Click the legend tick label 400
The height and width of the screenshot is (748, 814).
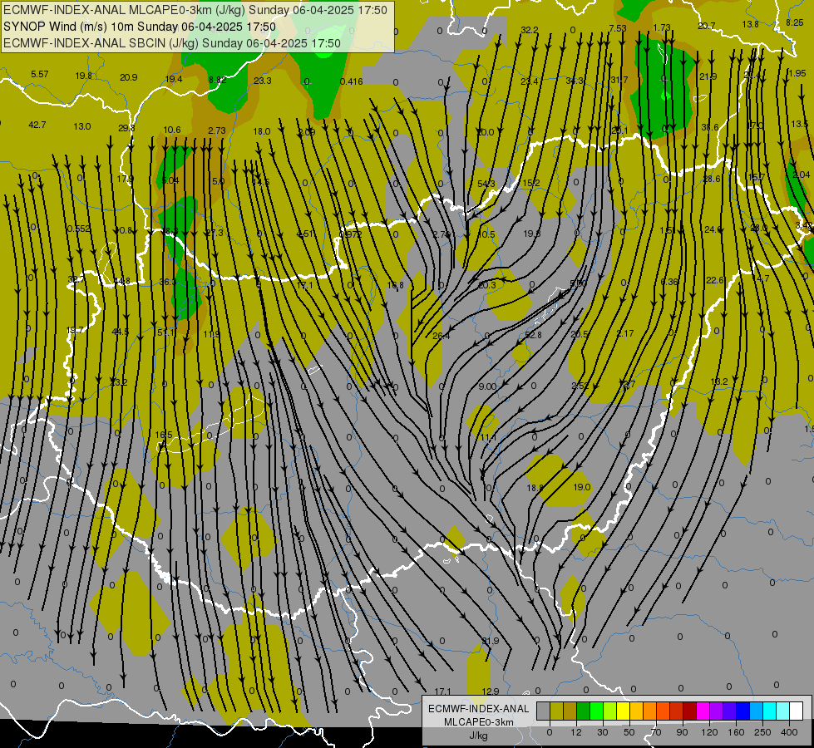[x=789, y=732]
